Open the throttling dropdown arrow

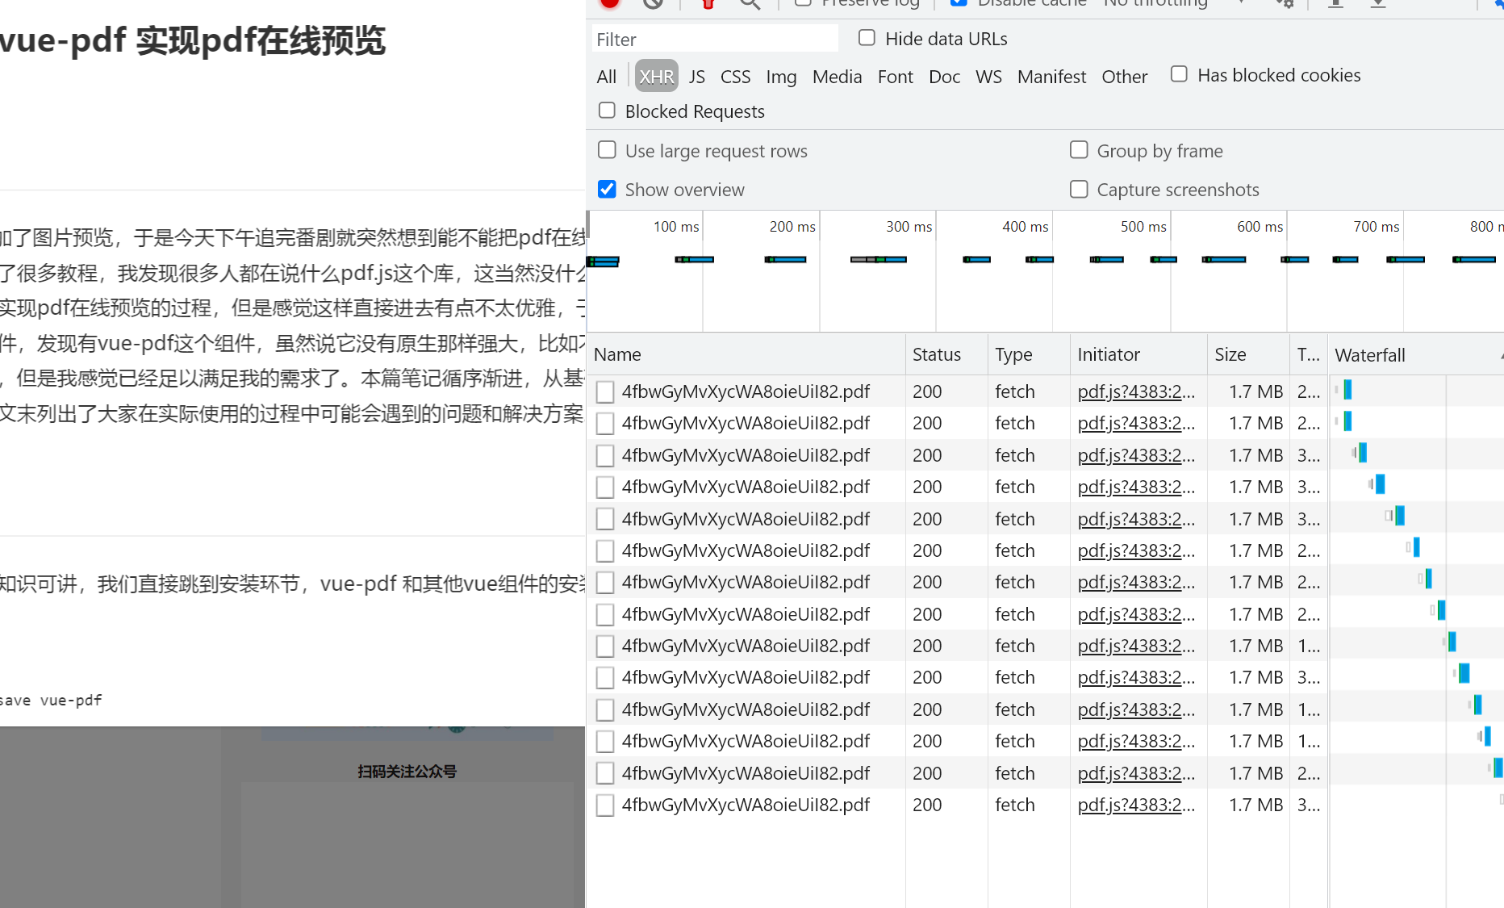[x=1241, y=2]
